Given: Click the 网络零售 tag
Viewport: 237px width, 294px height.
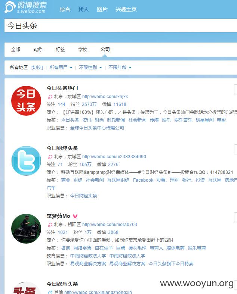Looking at the screenshot, I should [x=83, y=248].
